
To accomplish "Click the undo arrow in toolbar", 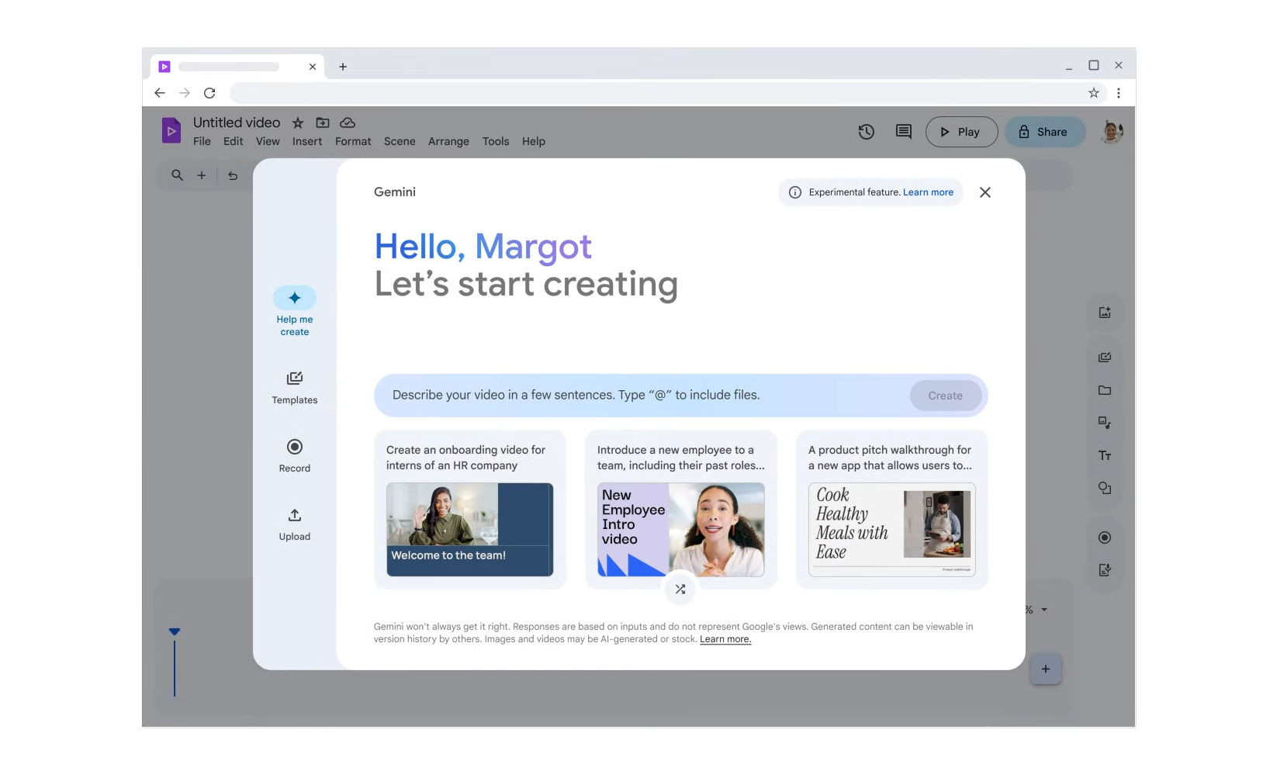I will pyautogui.click(x=233, y=175).
